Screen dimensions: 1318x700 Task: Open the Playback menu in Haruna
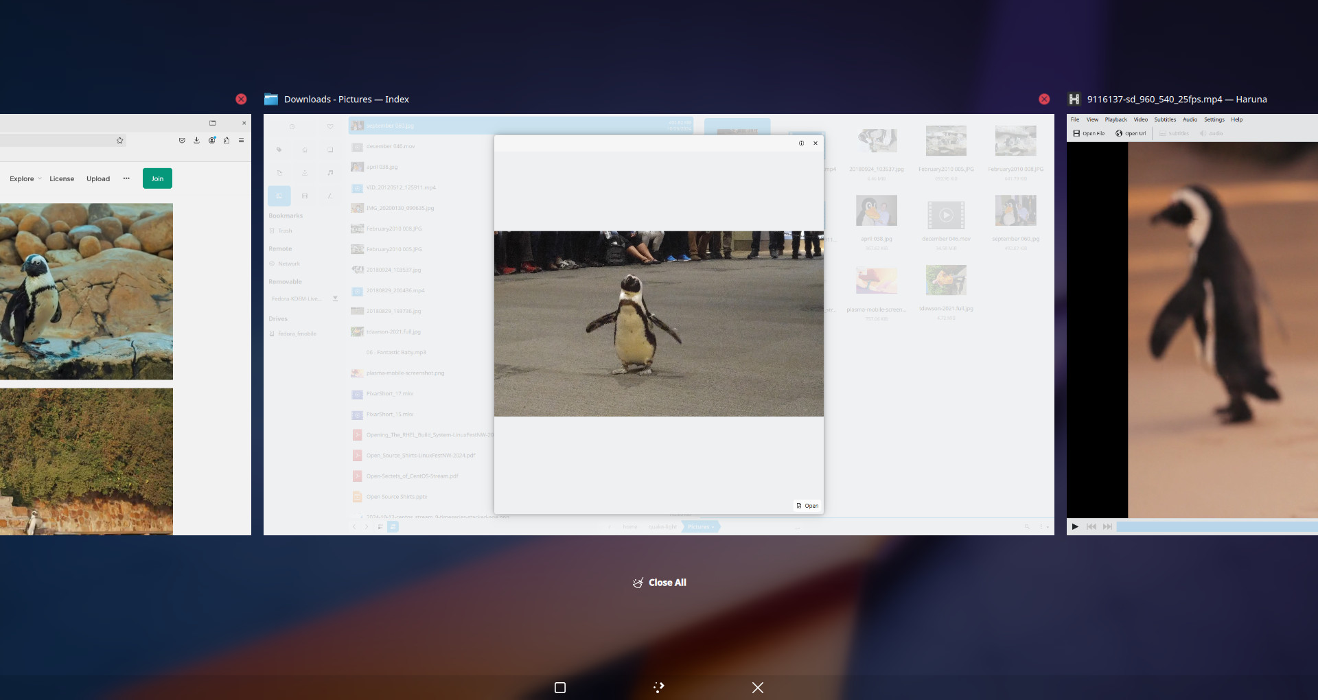point(1115,120)
